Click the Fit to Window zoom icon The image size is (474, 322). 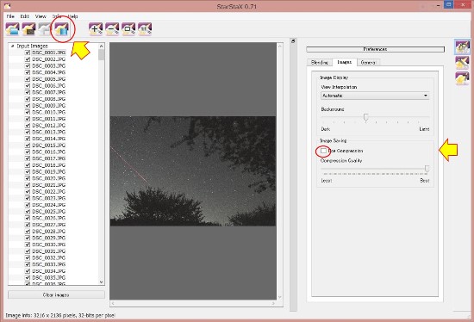coord(128,29)
